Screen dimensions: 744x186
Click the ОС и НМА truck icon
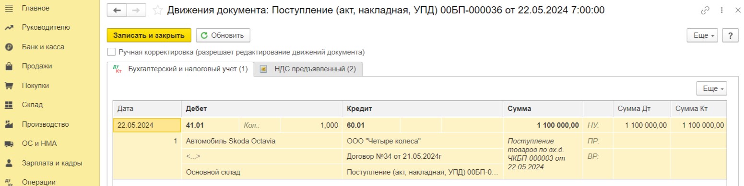[x=8, y=143]
